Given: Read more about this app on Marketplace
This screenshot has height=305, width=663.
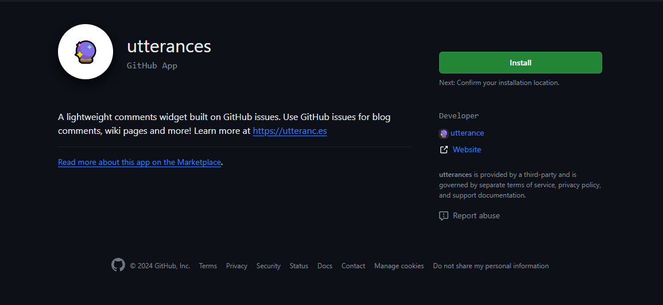Looking at the screenshot, I should (x=139, y=162).
